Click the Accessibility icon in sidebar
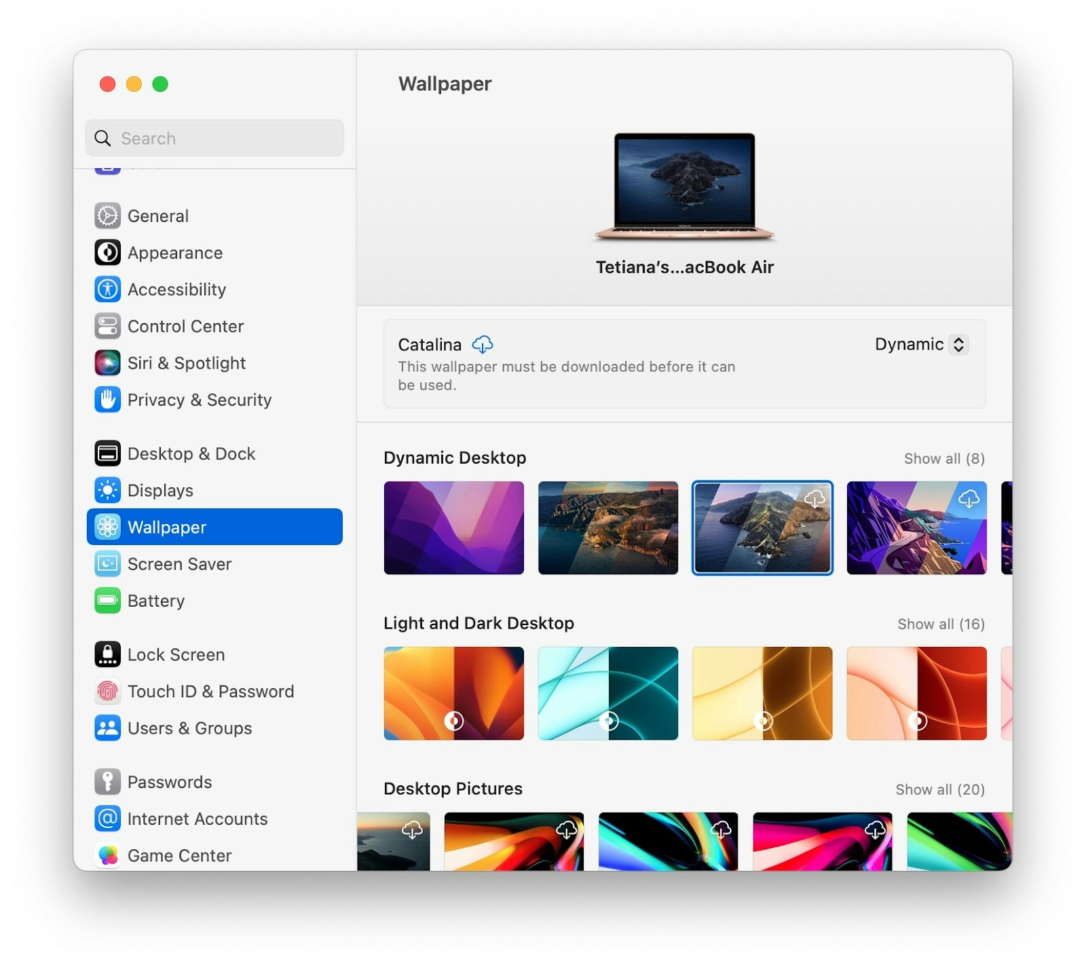Screen dimensions: 1086x968 pos(107,289)
